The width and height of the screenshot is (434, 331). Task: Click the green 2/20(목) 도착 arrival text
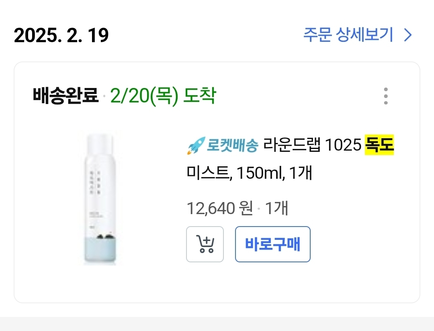tap(163, 96)
